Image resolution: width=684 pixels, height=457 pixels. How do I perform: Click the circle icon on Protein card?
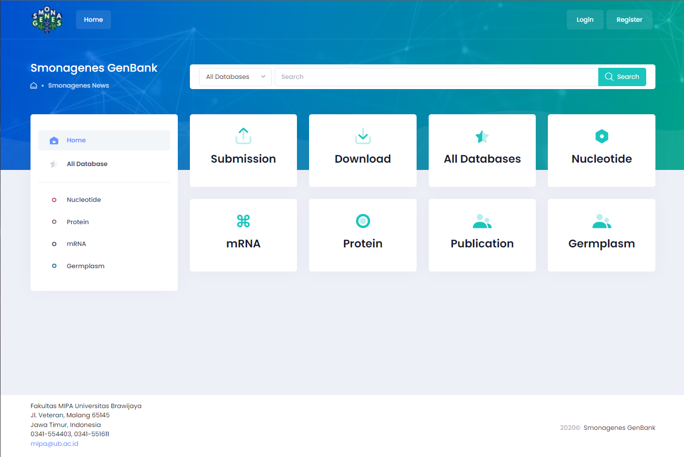[x=363, y=221]
